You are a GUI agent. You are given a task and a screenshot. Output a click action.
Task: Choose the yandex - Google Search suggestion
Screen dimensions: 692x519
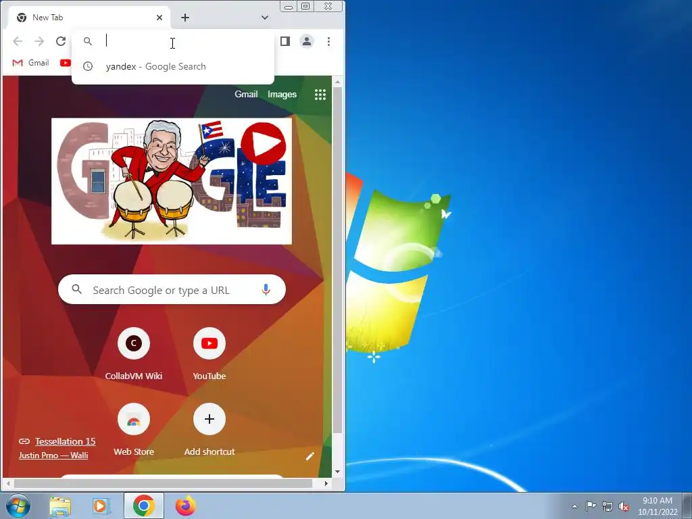click(173, 66)
